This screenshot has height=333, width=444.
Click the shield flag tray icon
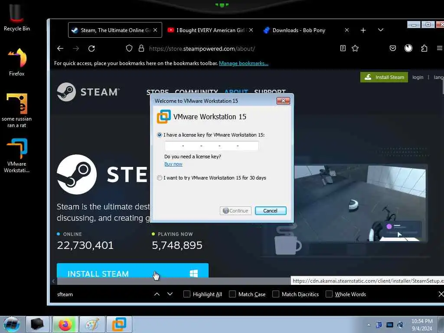379,325
